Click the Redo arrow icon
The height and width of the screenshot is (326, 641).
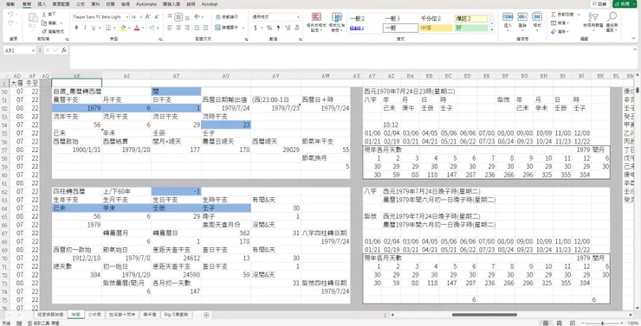(10, 23)
